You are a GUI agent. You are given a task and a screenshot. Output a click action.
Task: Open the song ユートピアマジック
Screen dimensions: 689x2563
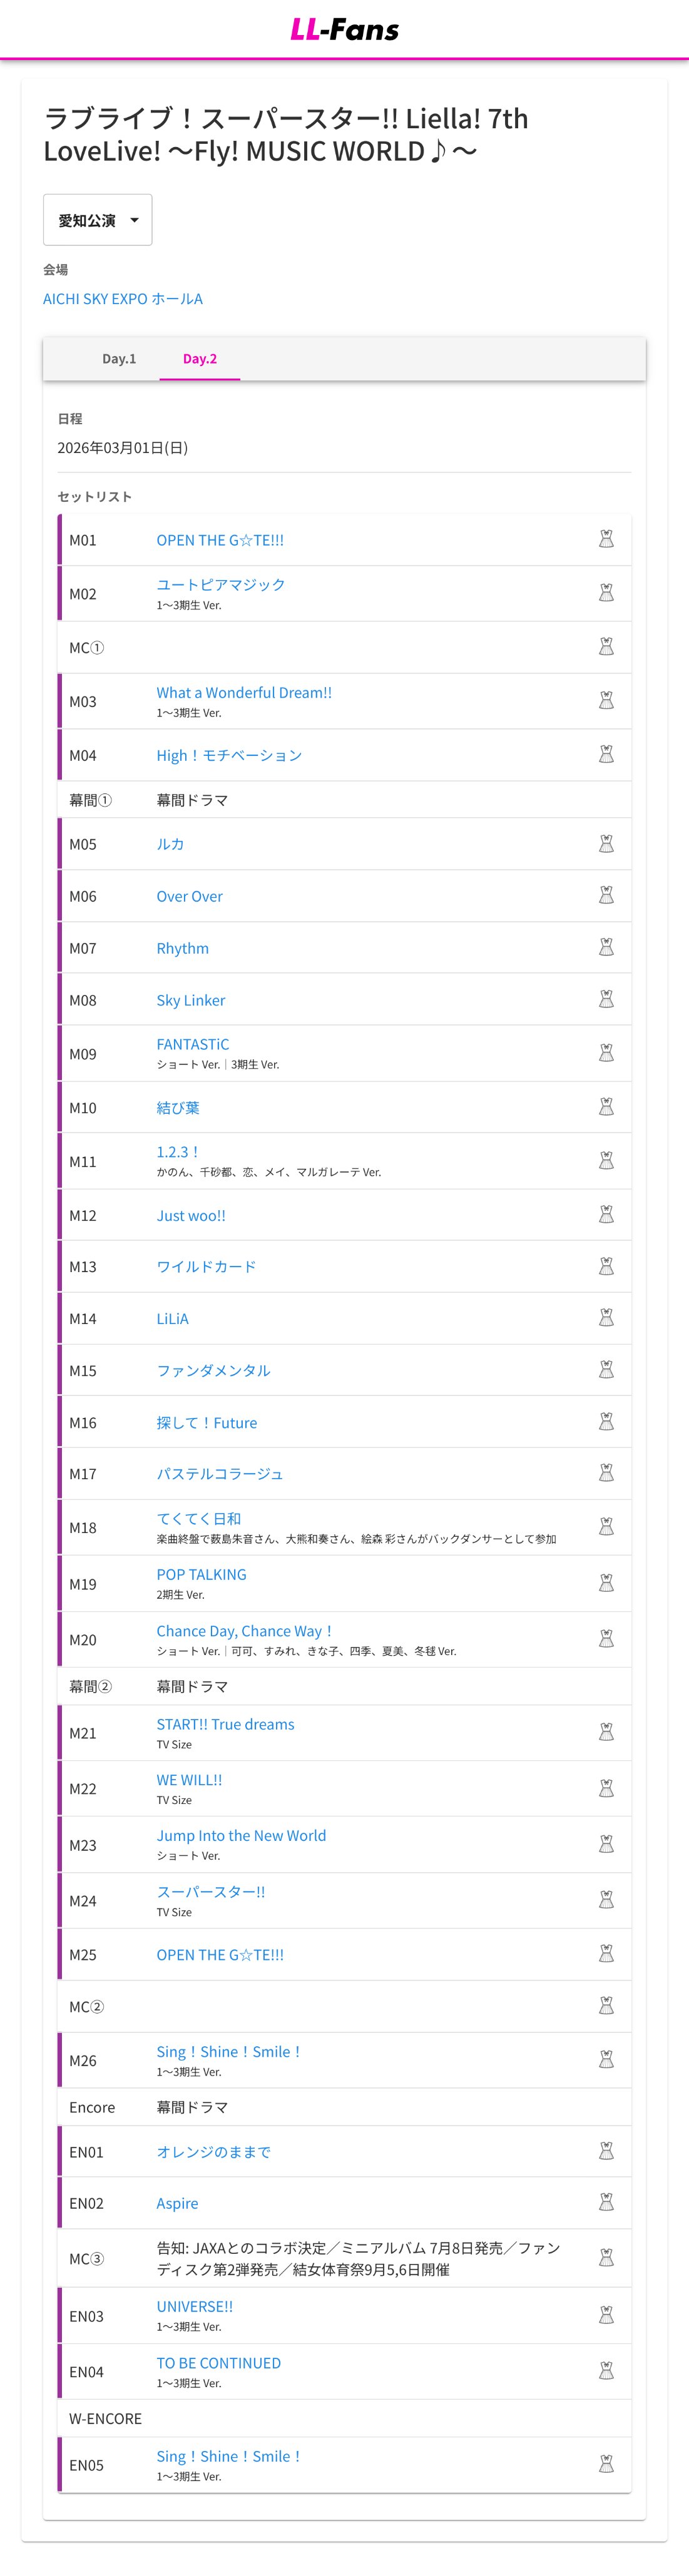coord(220,584)
